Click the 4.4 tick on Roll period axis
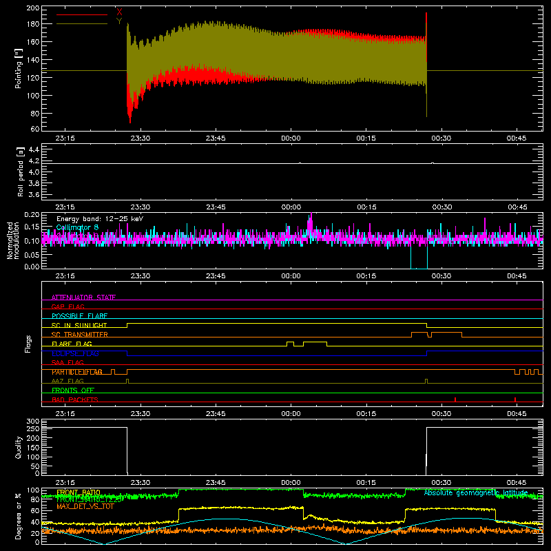This screenshot has width=551, height=551. 33,150
